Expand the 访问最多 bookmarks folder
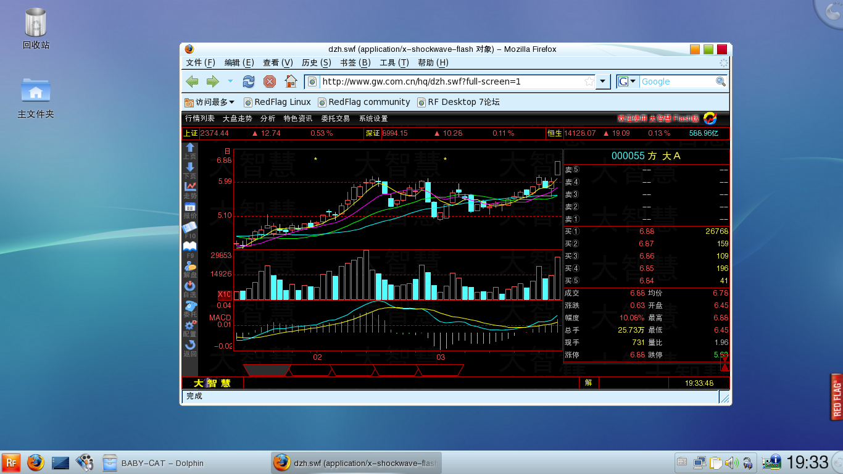Image resolution: width=843 pixels, height=474 pixels. point(210,102)
